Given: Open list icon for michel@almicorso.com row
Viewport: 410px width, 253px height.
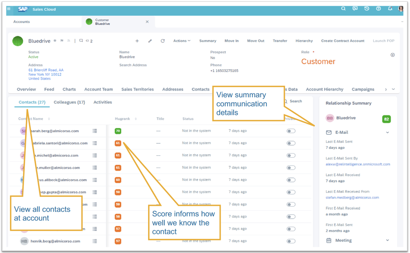Looking at the screenshot, I should coord(95,156).
